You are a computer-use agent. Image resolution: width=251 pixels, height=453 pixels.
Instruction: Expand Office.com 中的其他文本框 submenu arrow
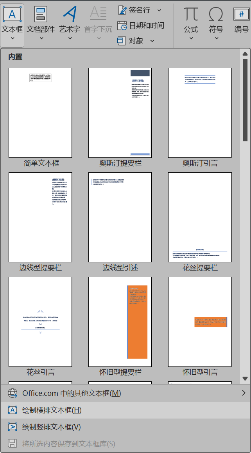[244, 393]
